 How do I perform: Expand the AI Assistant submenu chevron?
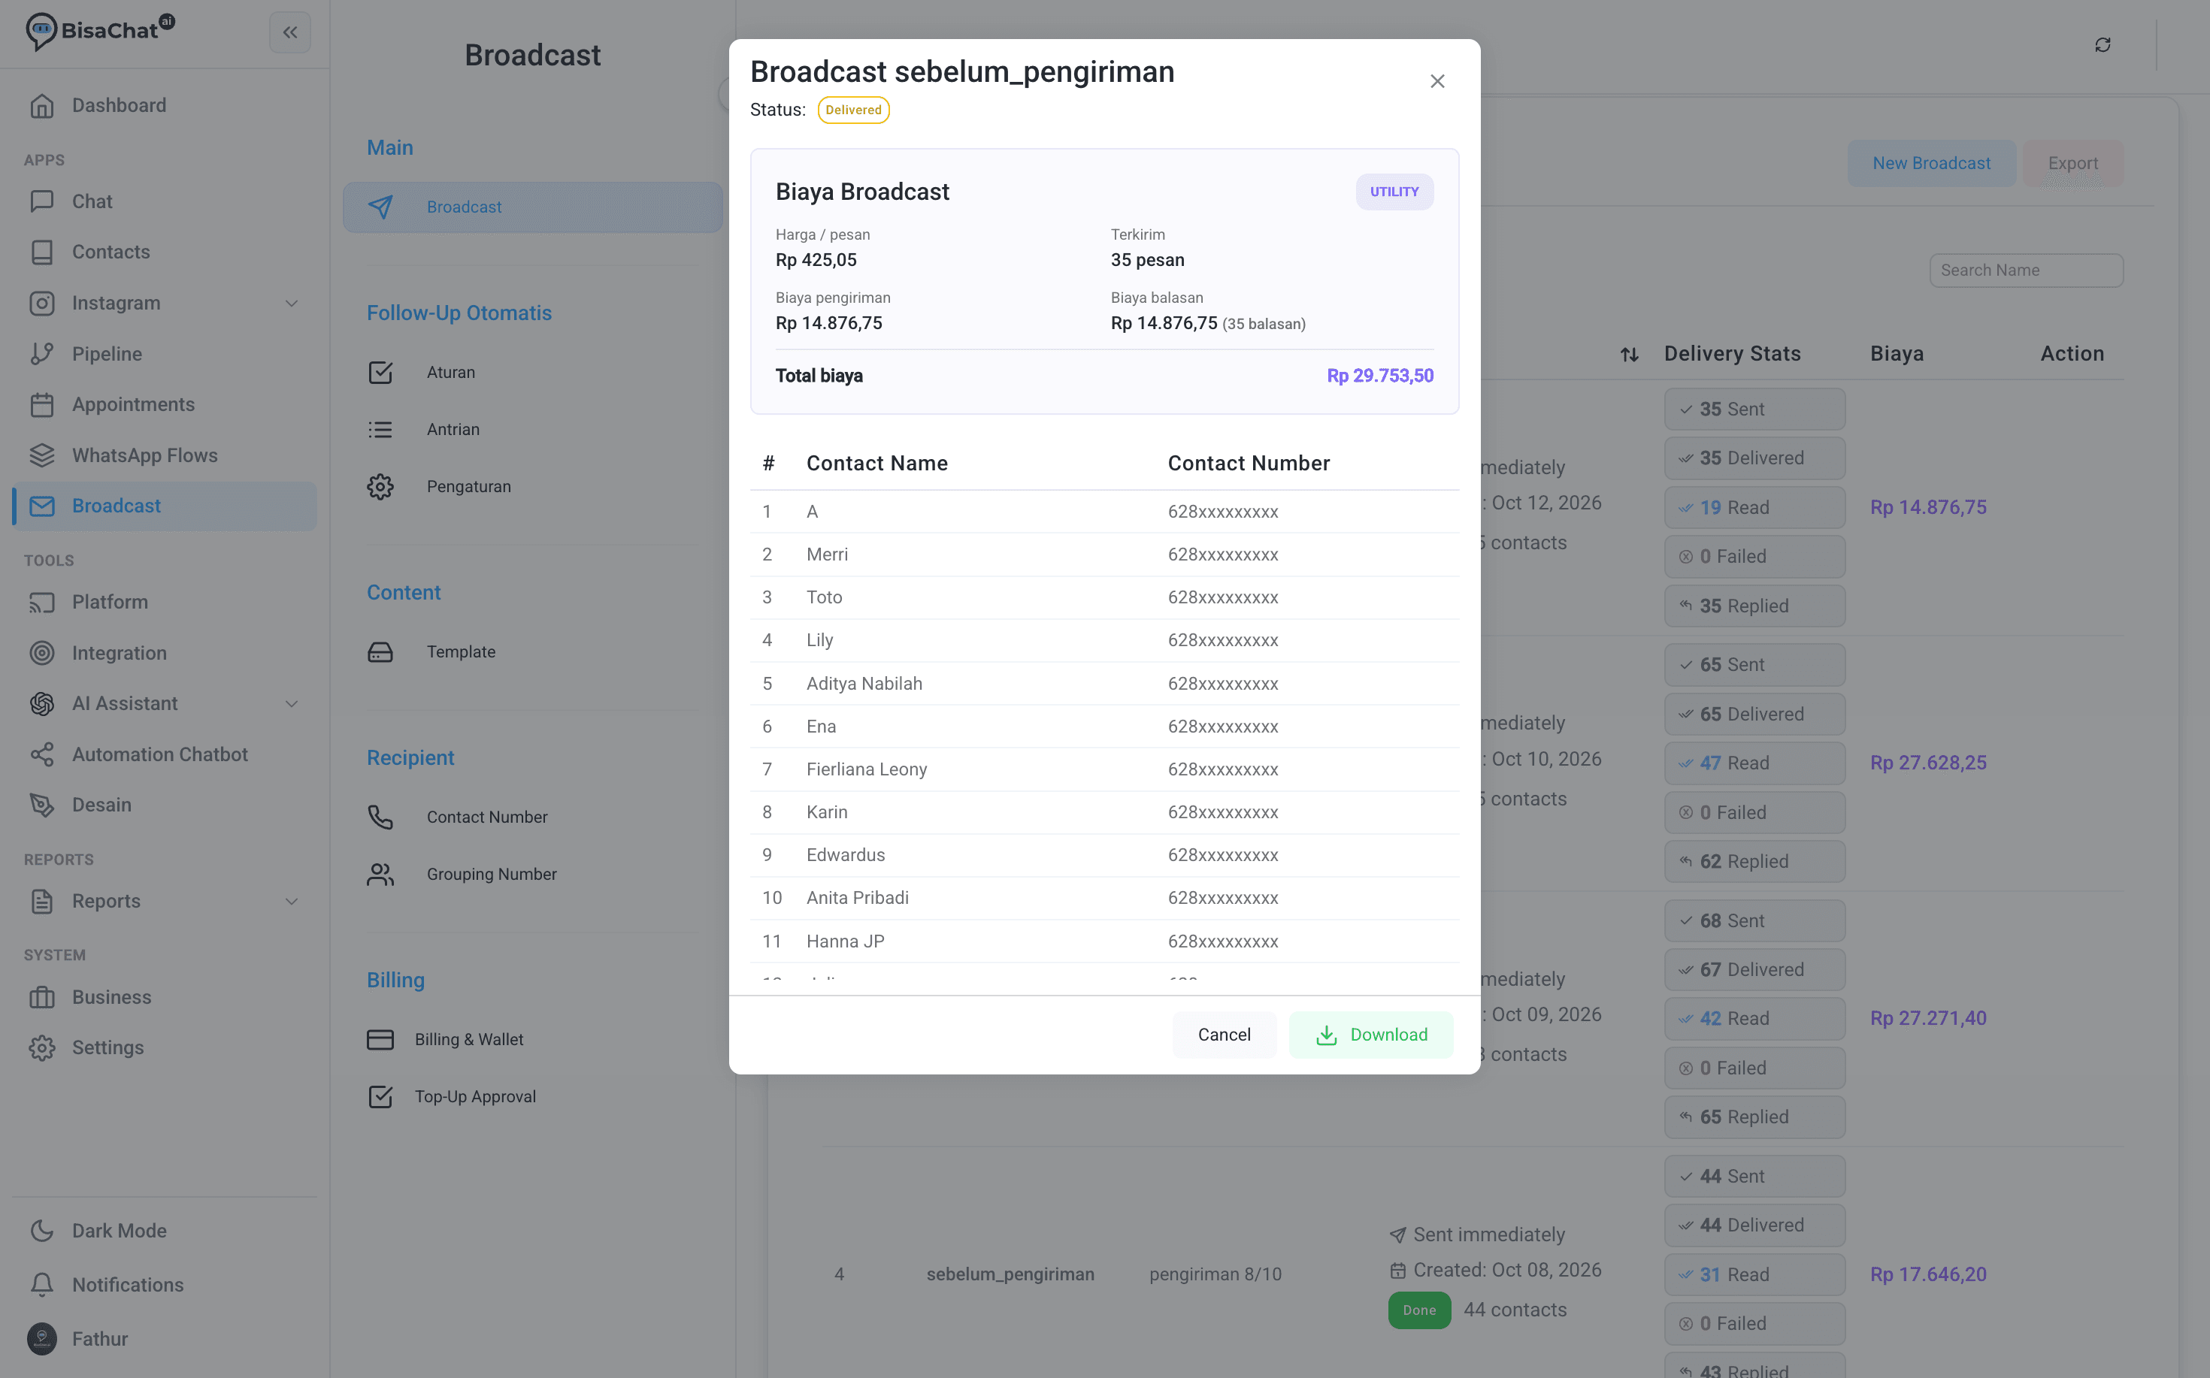click(x=292, y=703)
